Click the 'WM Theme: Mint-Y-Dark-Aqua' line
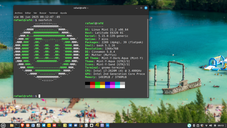This screenshot has width=227, height=128. (114, 58)
